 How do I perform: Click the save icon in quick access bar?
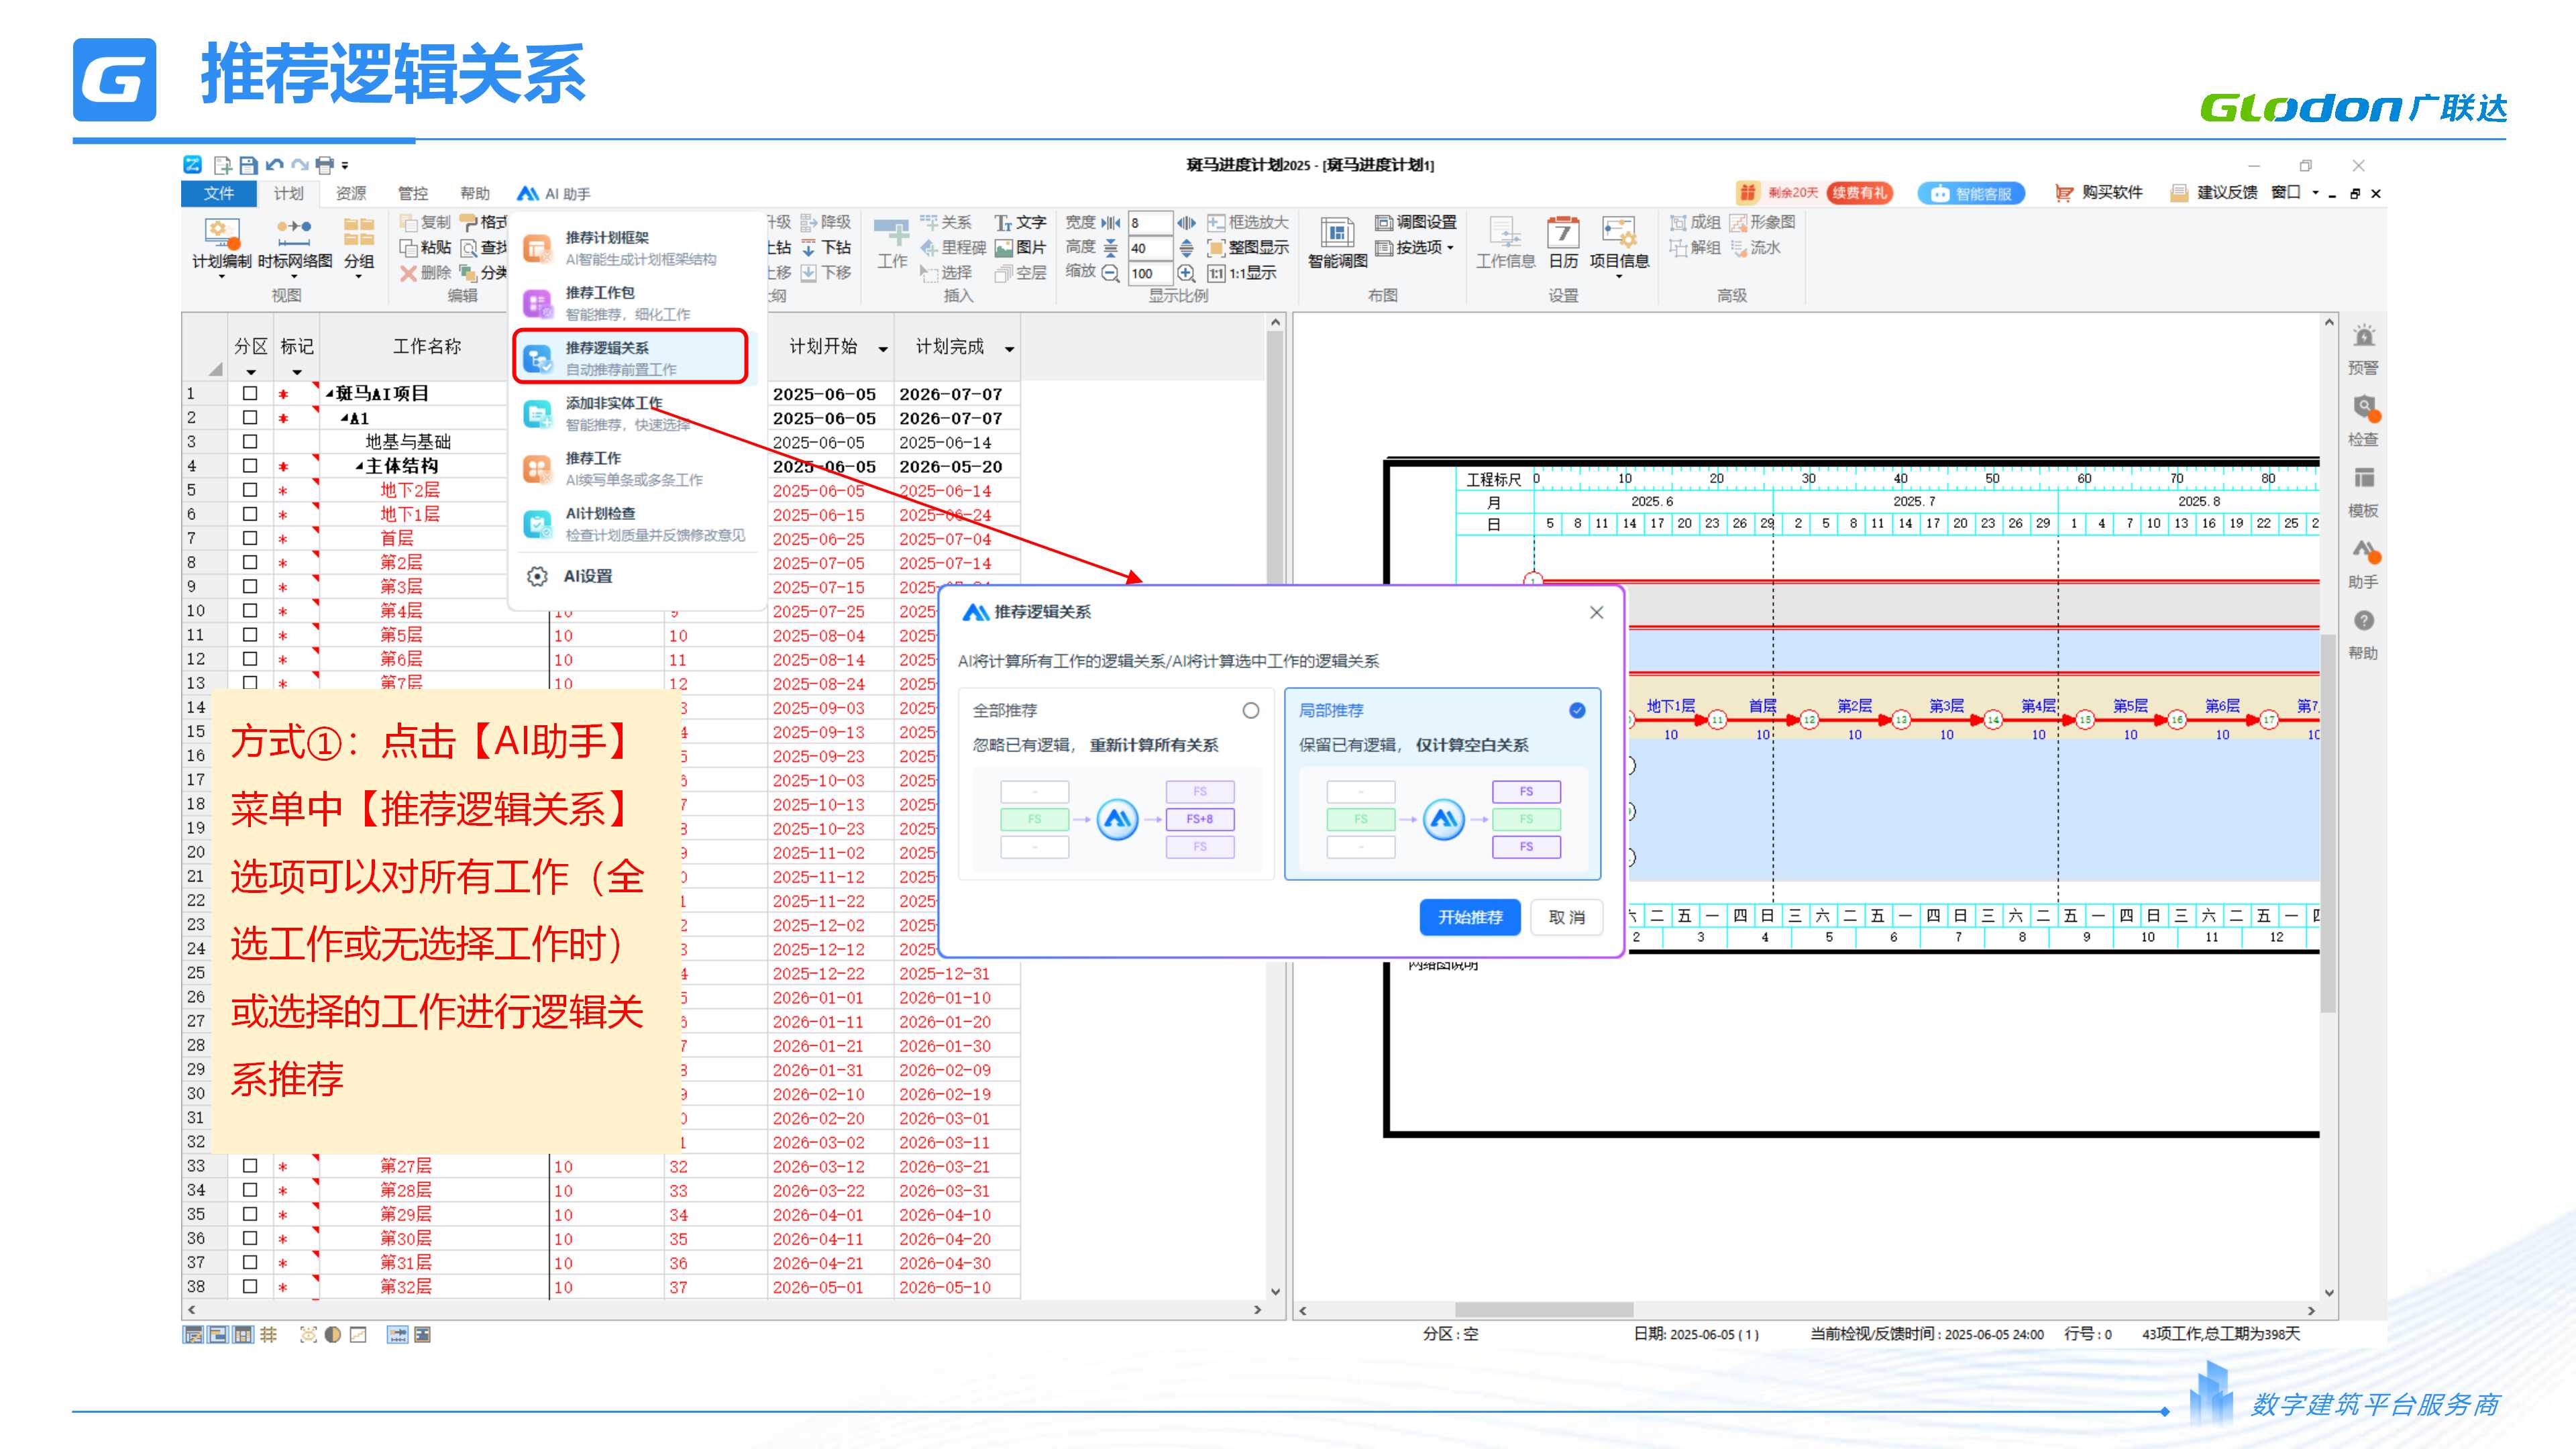(x=248, y=165)
